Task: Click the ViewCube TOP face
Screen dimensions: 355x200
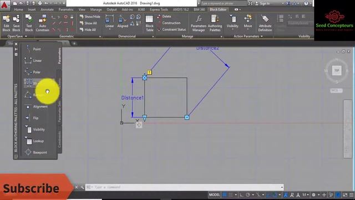Action: coord(337,71)
